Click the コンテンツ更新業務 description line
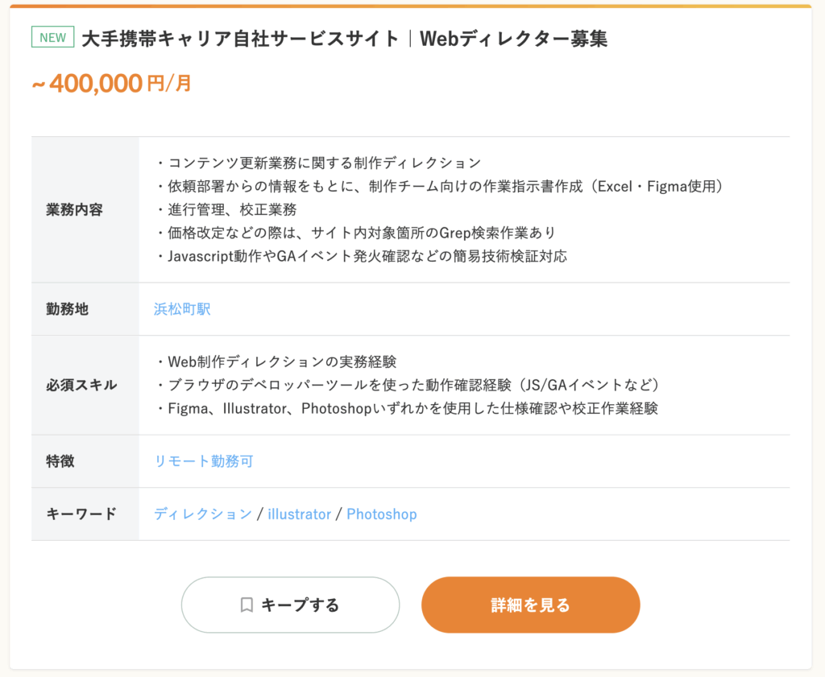 (318, 163)
